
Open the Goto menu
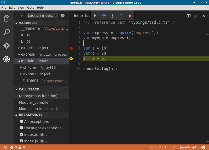[31, 8]
